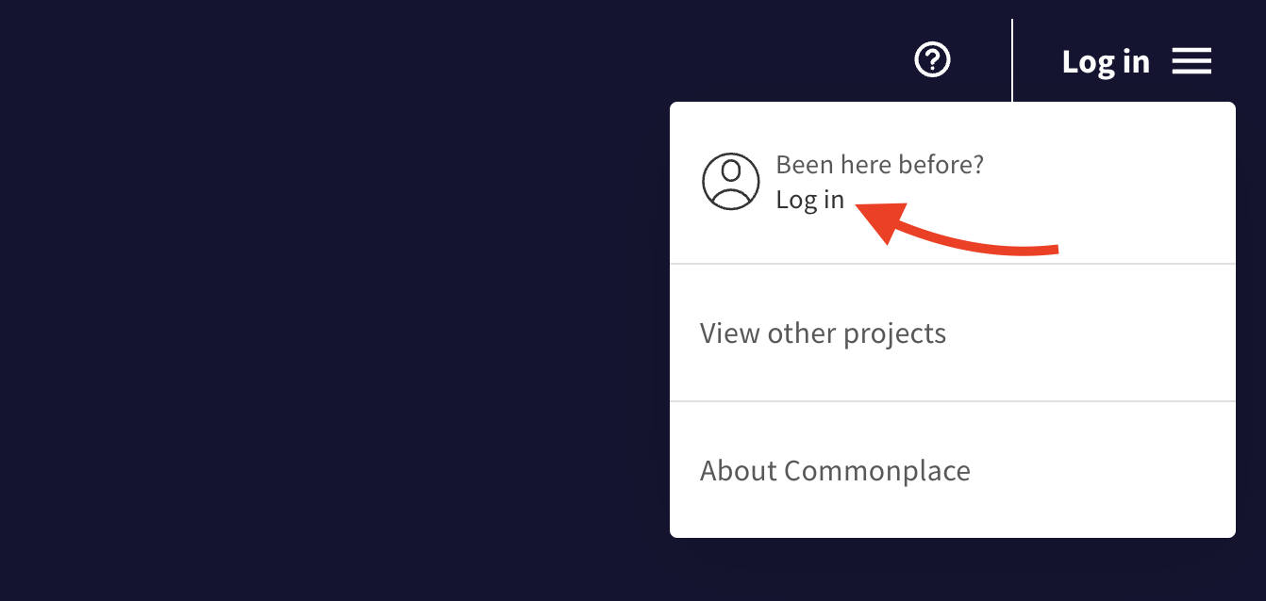Image resolution: width=1266 pixels, height=601 pixels.
Task: Collapse the hamburger menu icon
Action: click(1191, 62)
